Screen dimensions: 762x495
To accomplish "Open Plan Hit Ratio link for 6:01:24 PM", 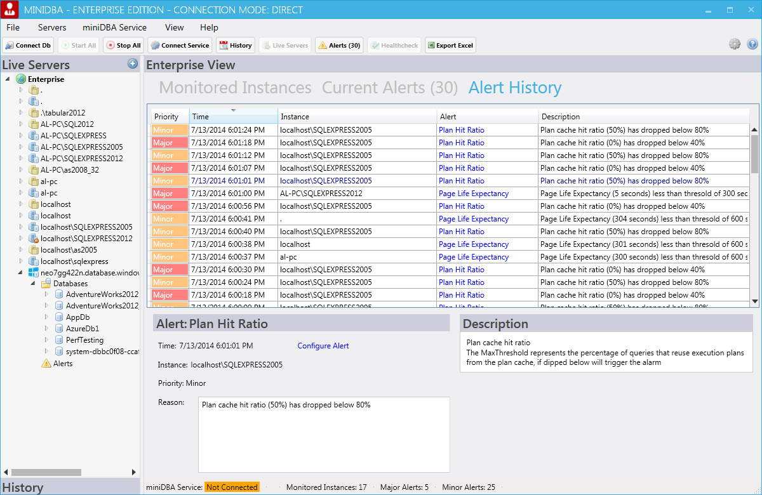I will click(462, 130).
